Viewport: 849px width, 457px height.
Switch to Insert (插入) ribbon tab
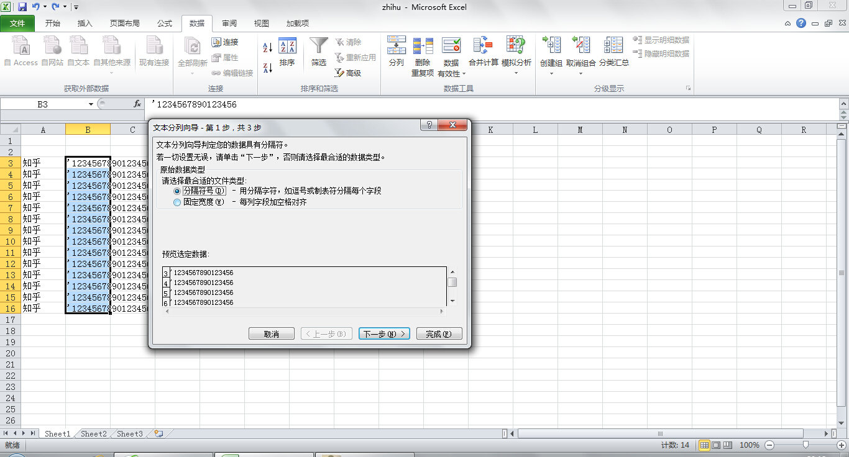[85, 24]
